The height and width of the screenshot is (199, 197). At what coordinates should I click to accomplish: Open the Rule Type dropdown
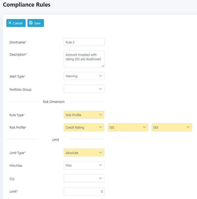[x=84, y=115]
